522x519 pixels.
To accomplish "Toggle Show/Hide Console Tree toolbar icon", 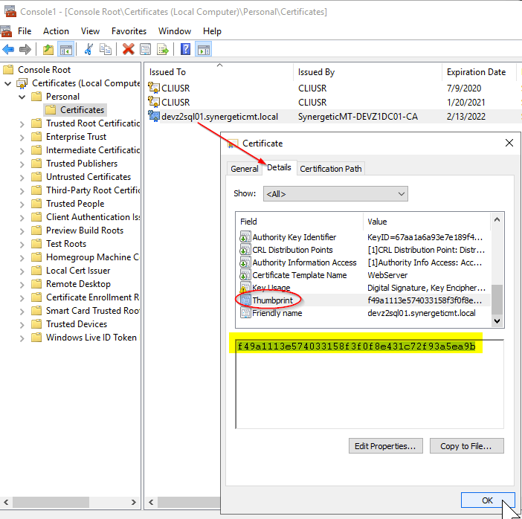I will (65, 50).
